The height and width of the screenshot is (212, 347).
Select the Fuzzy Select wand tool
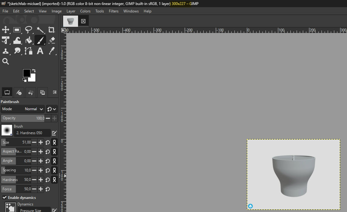[40, 30]
